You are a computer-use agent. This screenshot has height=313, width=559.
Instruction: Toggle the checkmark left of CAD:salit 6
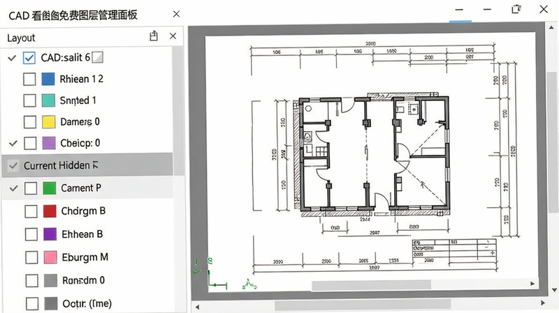(12, 58)
